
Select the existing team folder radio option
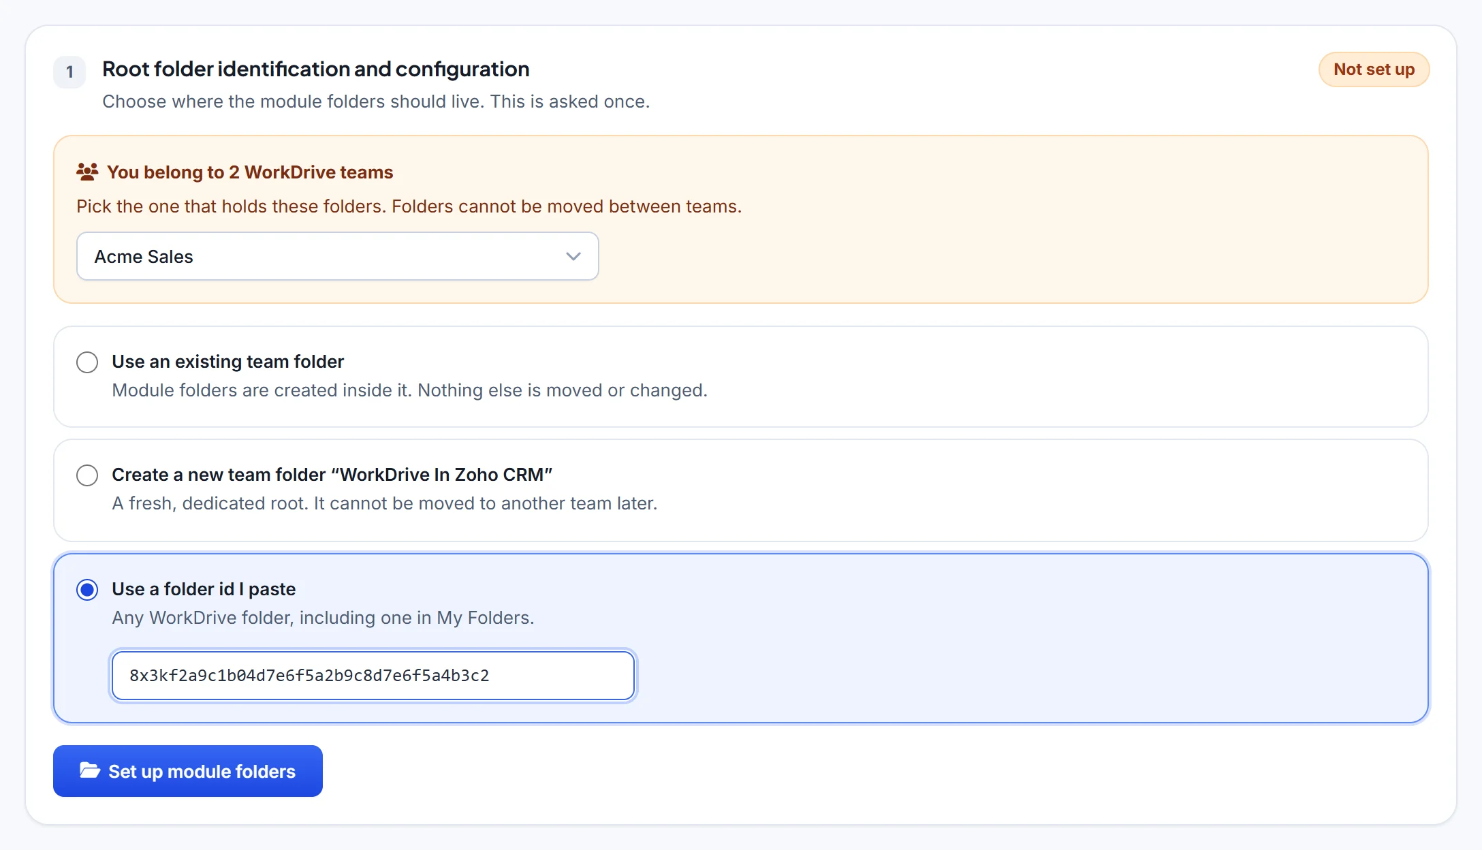(x=87, y=362)
